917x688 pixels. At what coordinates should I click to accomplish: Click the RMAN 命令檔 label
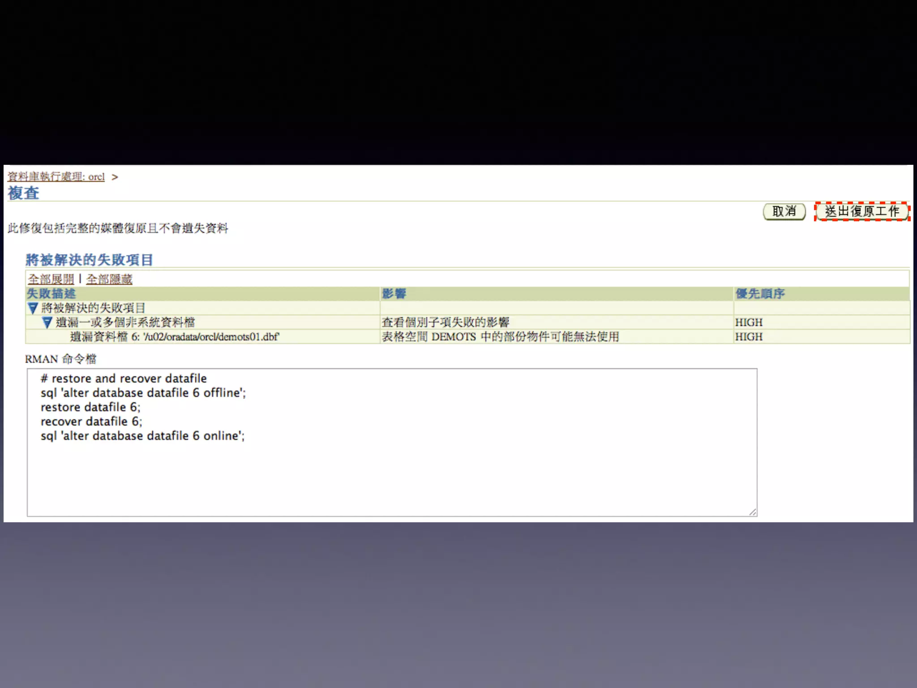click(60, 359)
